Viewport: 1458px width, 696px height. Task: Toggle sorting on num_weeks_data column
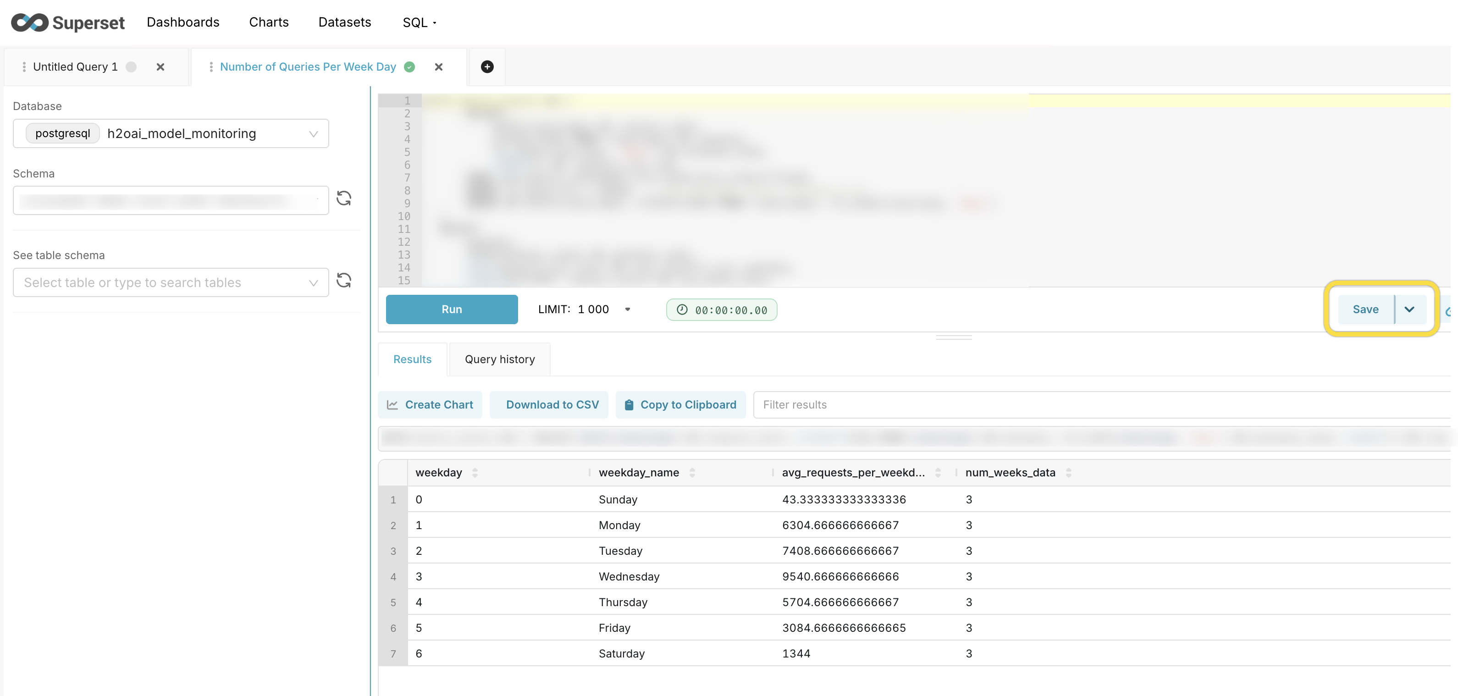pos(1070,473)
